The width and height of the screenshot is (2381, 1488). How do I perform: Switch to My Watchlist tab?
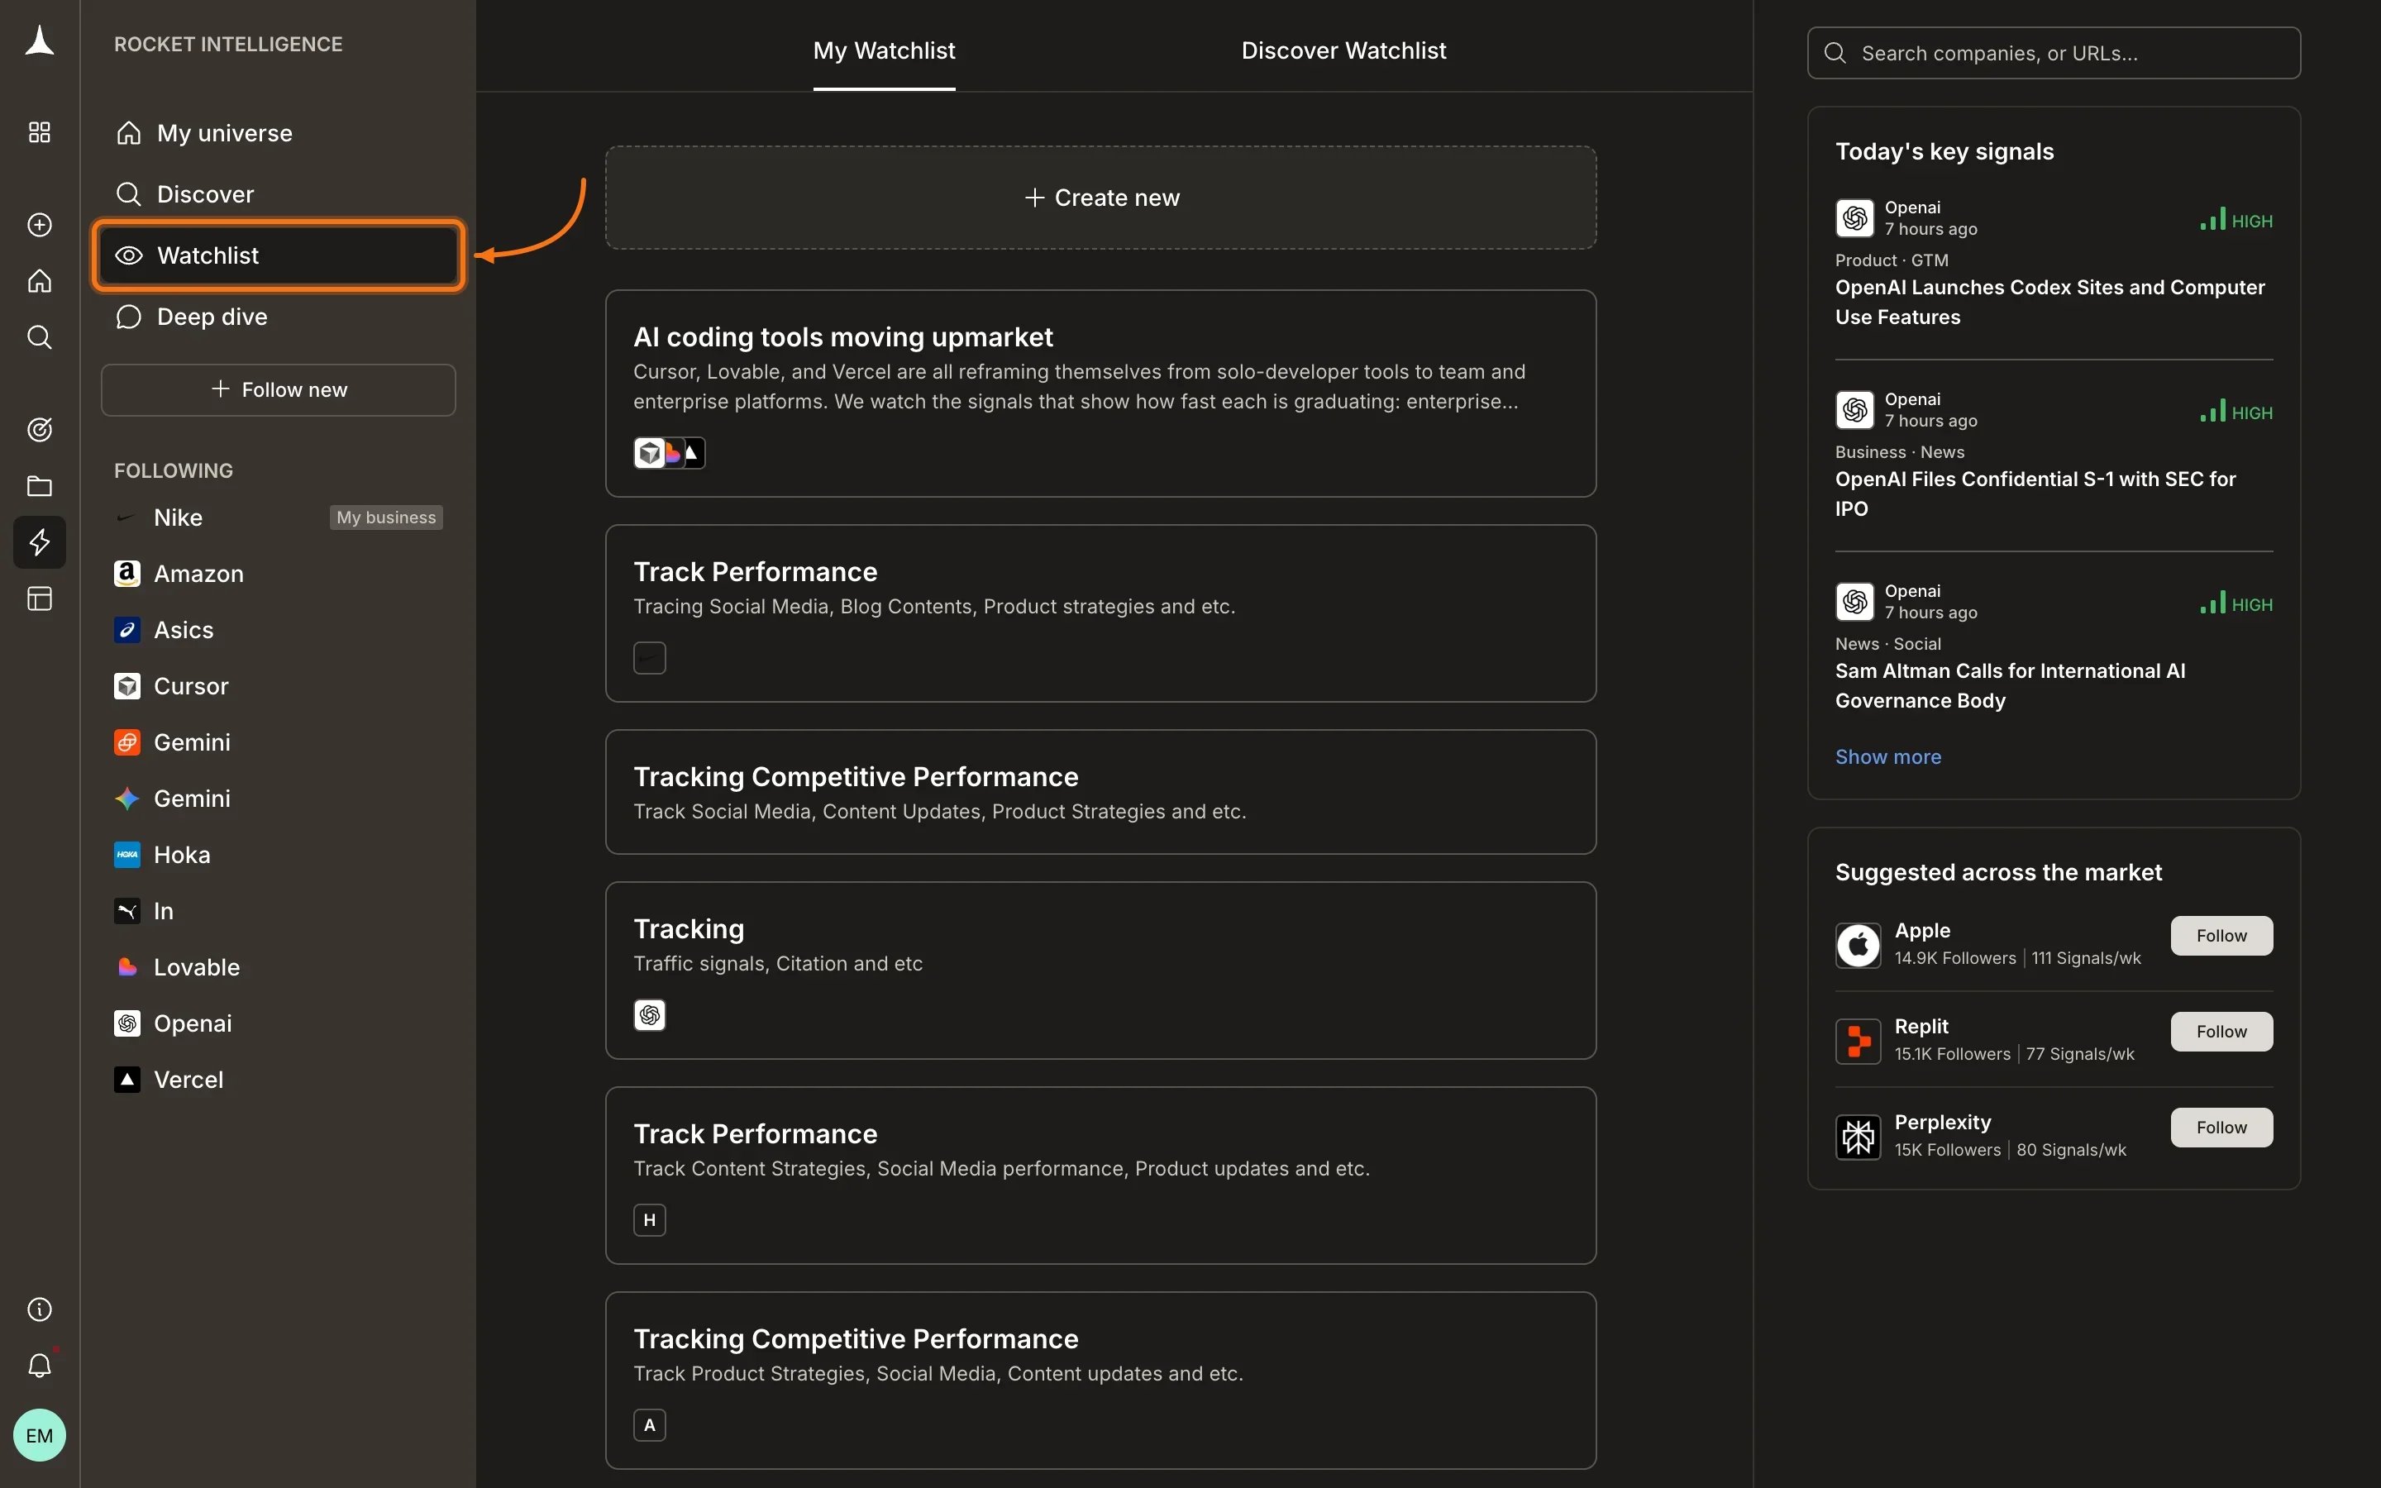pos(884,50)
